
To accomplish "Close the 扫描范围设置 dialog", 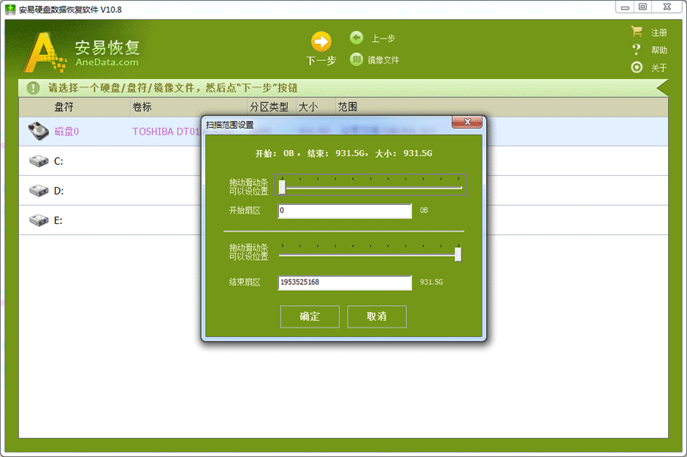I will 466,124.
